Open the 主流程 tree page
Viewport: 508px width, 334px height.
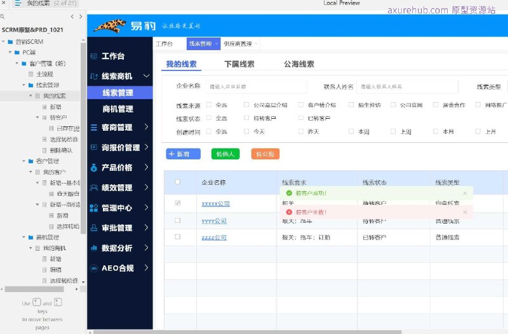pyautogui.click(x=44, y=74)
